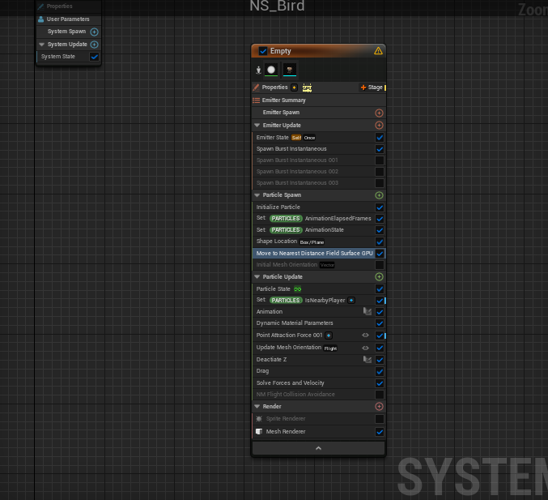The height and width of the screenshot is (500, 548).
Task: Click the simulation target icon in emitter header
Action: click(x=258, y=70)
